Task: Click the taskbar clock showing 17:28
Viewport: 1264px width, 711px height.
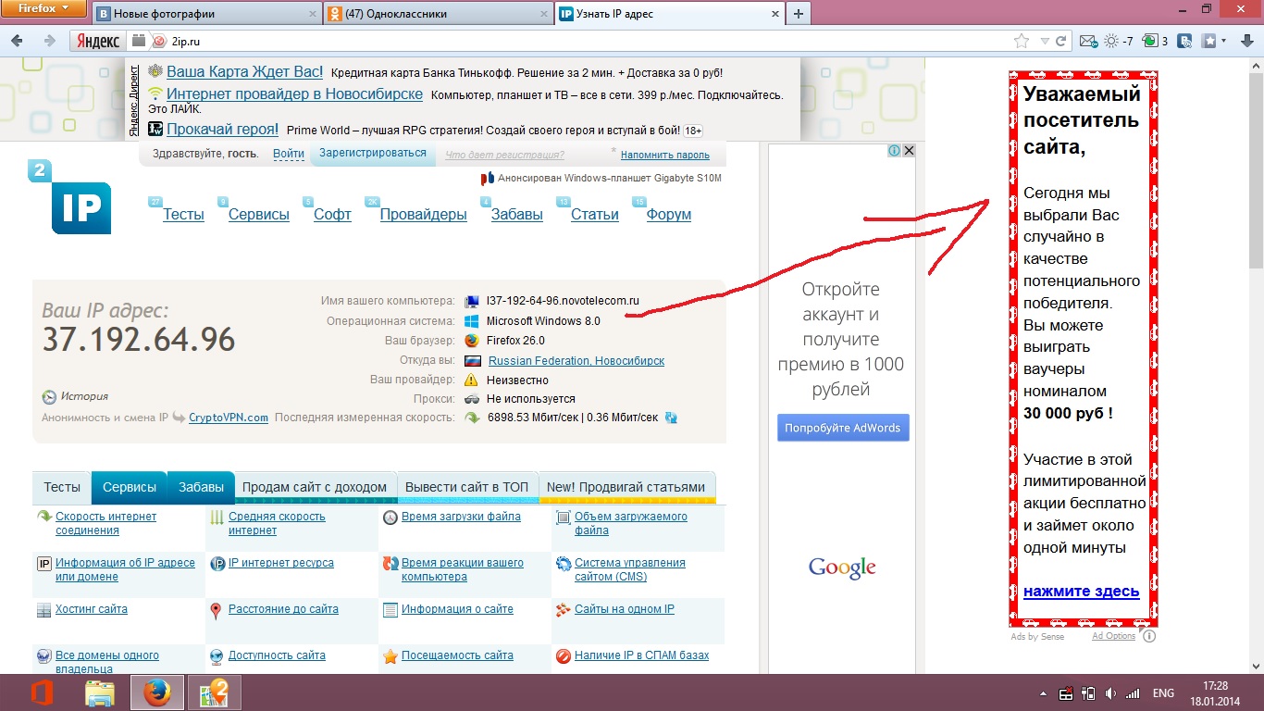Action: 1216,693
